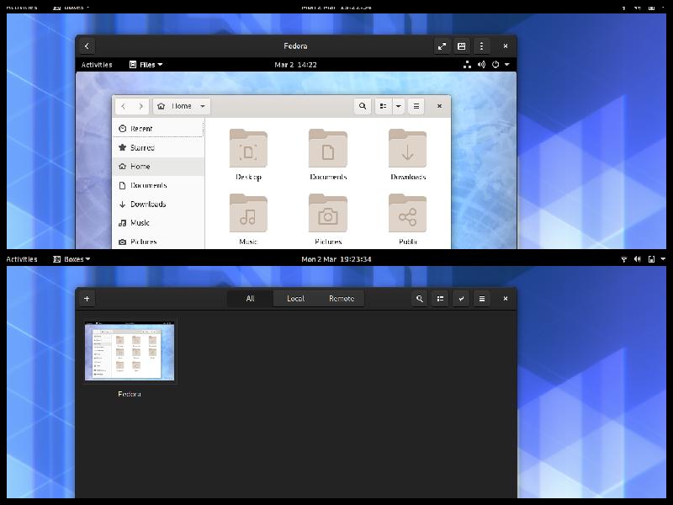Image resolution: width=673 pixels, height=505 pixels.
Task: Select Pictures in the Files sidebar
Action: point(158,242)
